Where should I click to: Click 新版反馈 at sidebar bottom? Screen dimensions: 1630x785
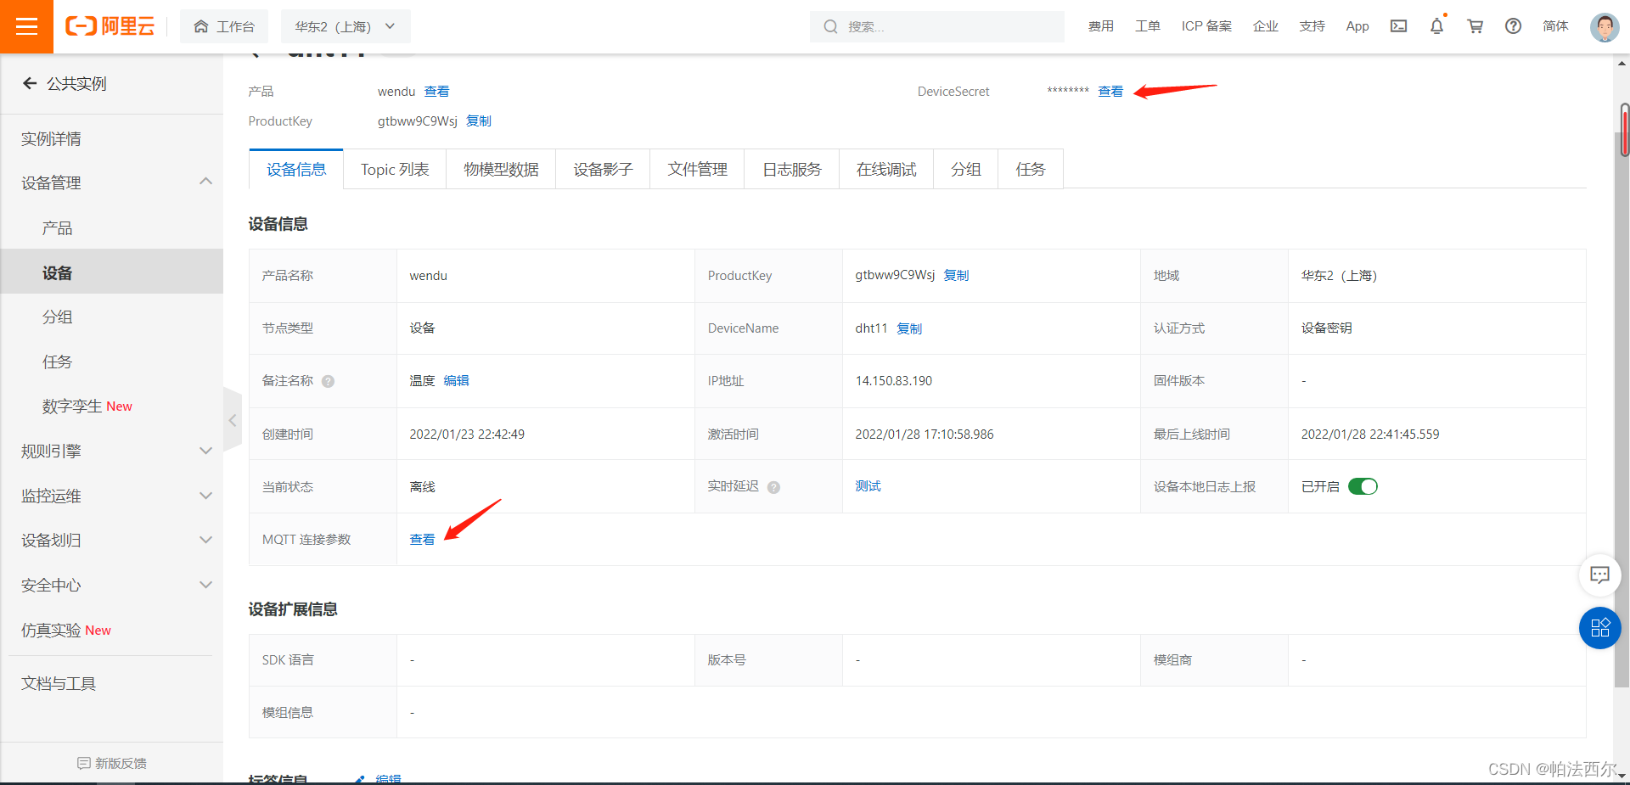111,763
